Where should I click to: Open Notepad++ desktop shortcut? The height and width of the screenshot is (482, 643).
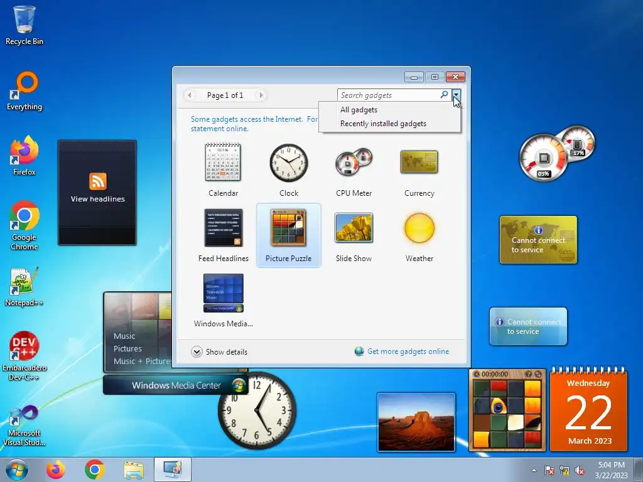pyautogui.click(x=24, y=287)
